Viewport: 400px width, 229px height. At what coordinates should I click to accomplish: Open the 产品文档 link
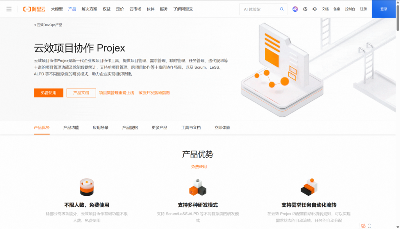[x=81, y=93]
